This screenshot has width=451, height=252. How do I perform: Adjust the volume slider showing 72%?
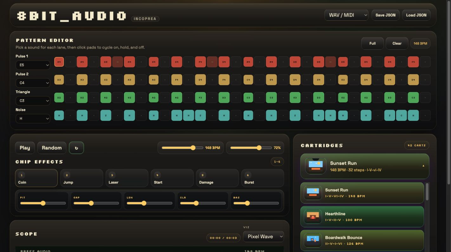coord(251,148)
